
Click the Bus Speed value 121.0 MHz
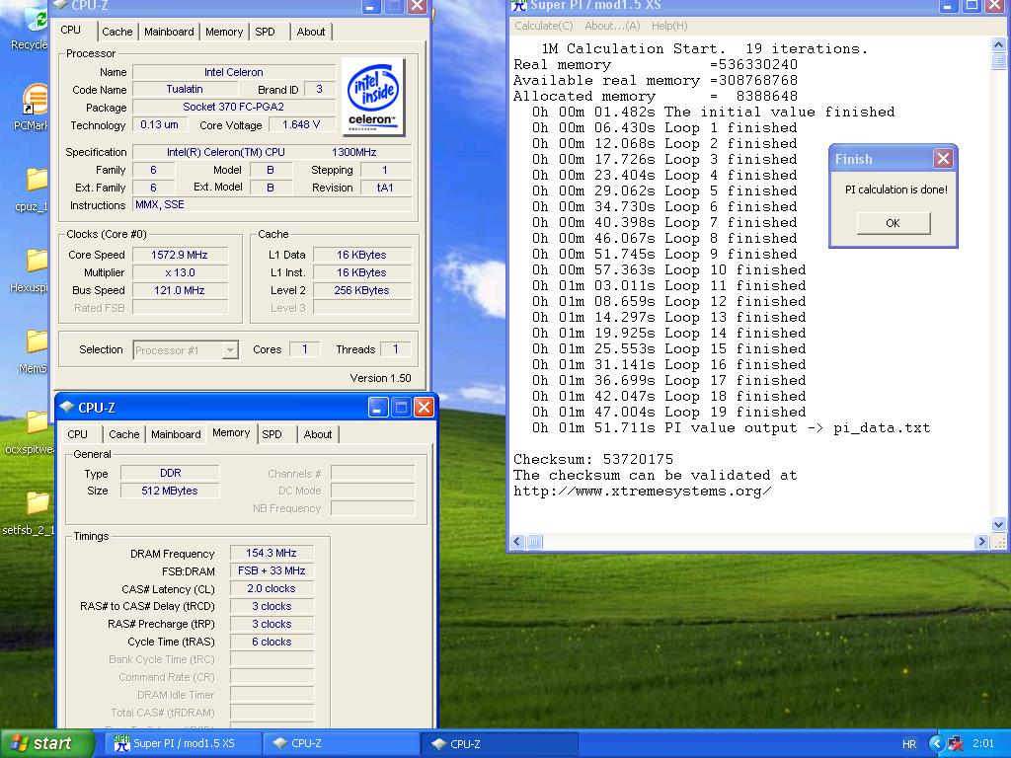tap(180, 291)
